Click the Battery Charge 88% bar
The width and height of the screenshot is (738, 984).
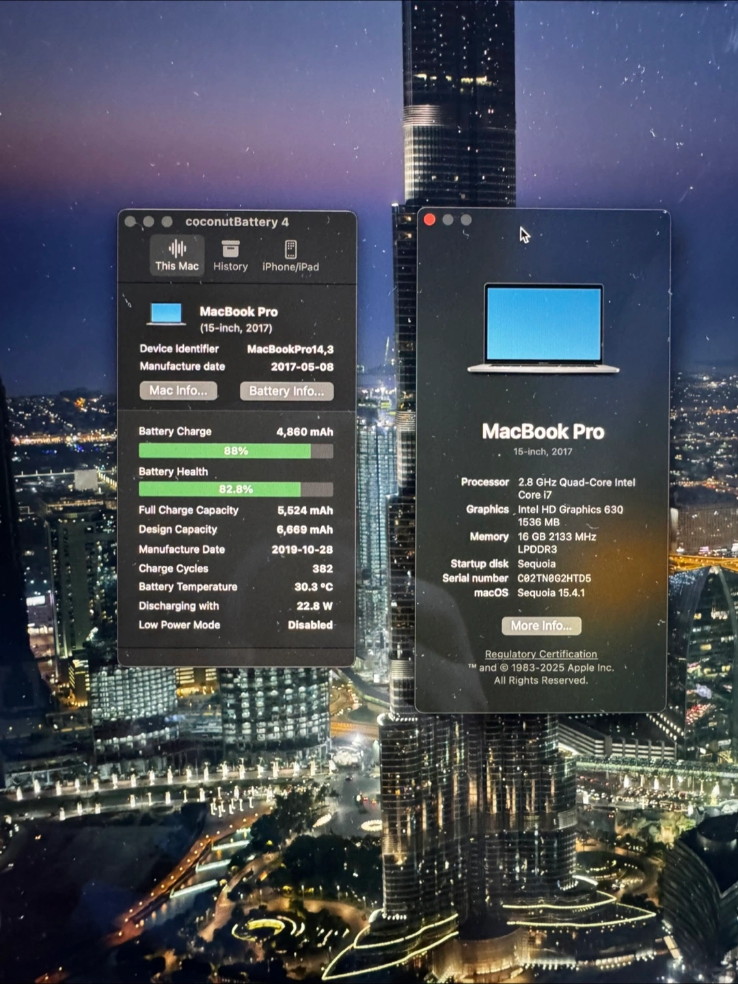236,451
